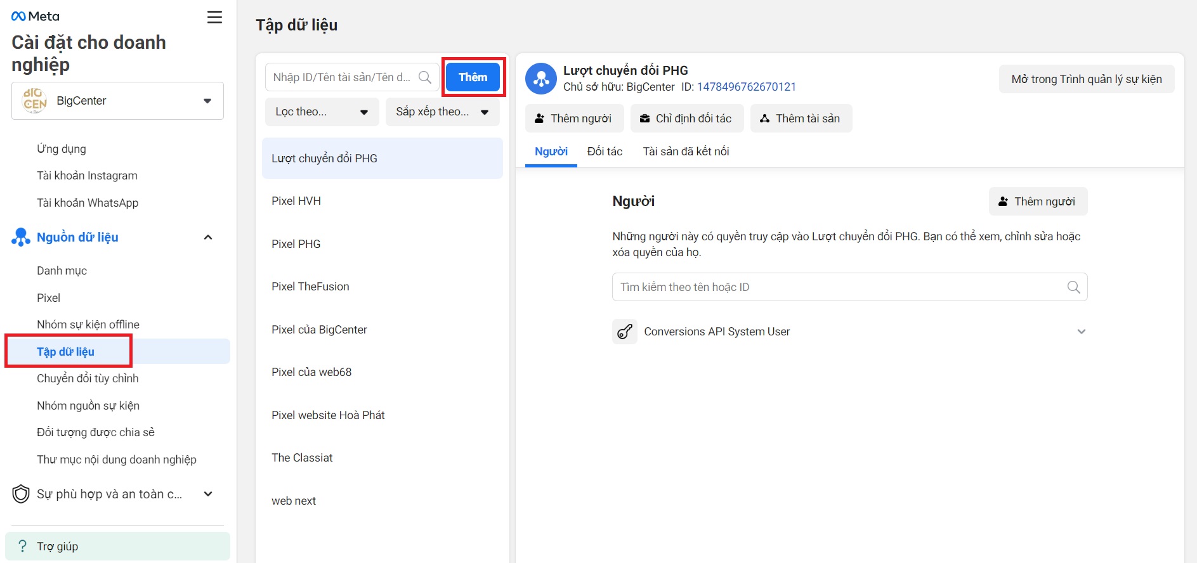This screenshot has width=1197, height=563.
Task: Open BigCenter business account dropdown
Action: tap(117, 101)
